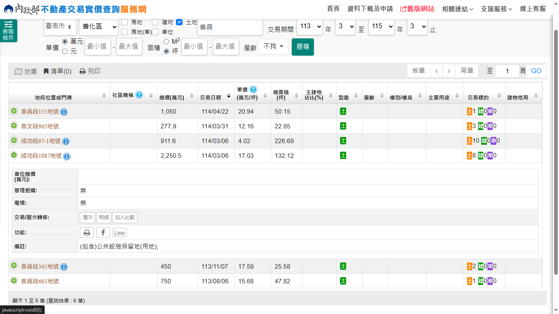
Task: Click info icon beside 成功段97-1地號
Action: click(x=66, y=141)
